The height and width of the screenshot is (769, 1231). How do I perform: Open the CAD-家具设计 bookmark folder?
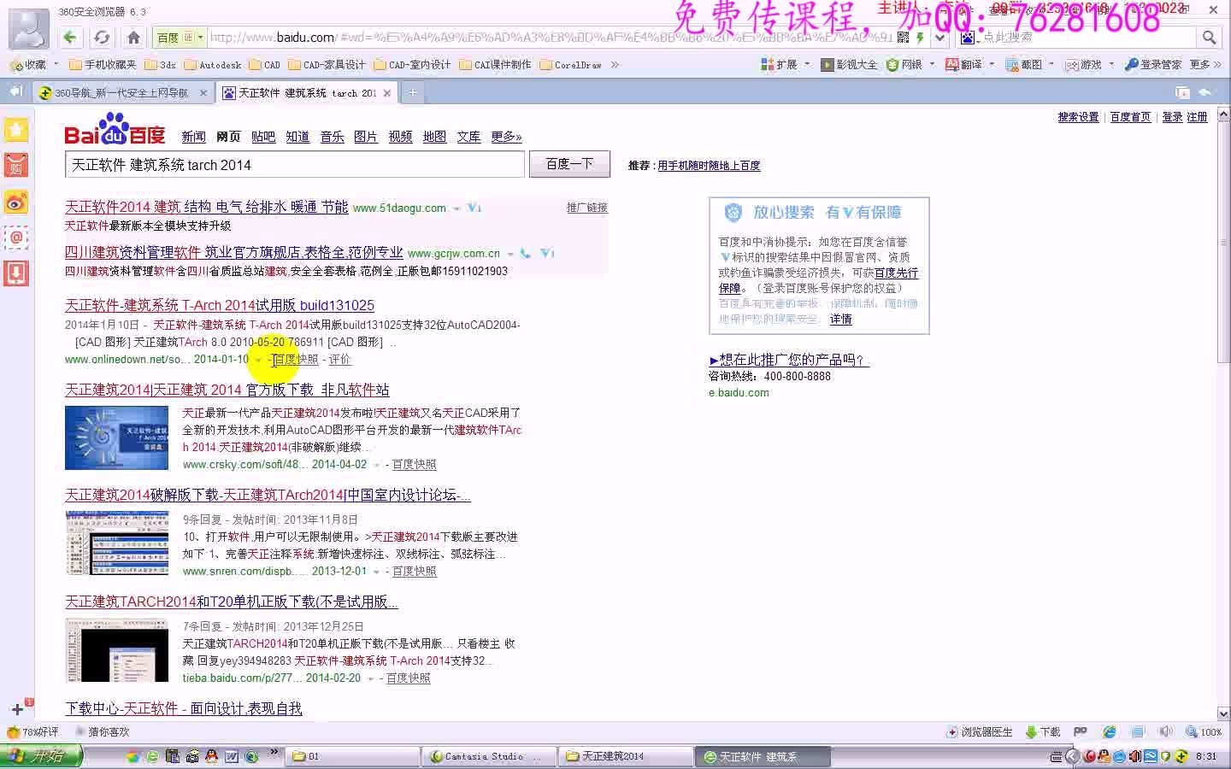327,64
